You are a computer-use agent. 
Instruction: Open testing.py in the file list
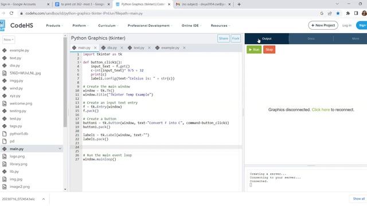coord(18,111)
